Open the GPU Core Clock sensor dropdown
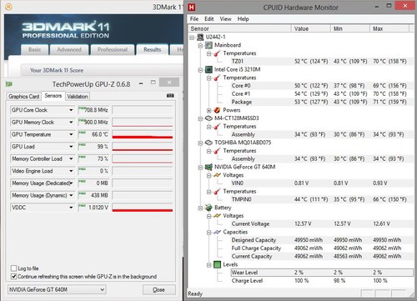This screenshot has width=417, height=301. click(71, 110)
